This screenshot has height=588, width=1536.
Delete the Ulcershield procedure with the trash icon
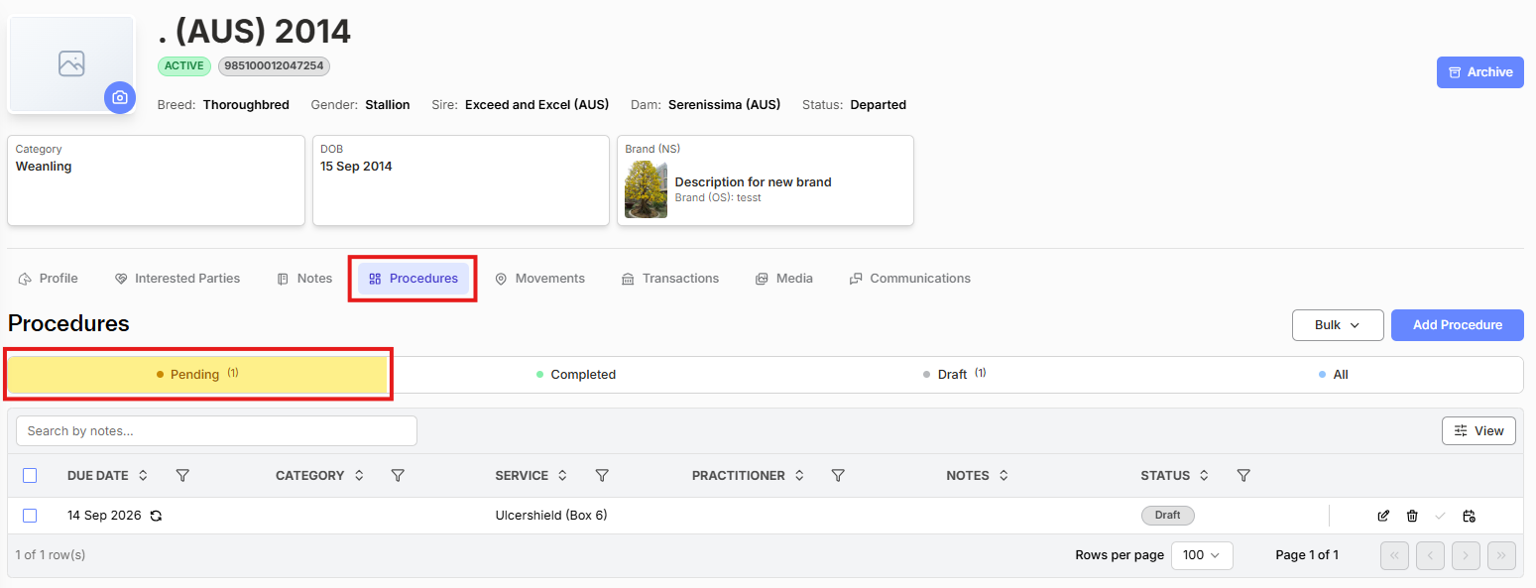[1412, 516]
